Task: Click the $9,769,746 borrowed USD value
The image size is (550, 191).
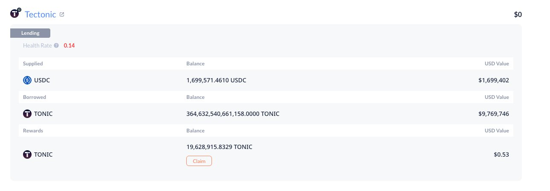Action: 494,114
